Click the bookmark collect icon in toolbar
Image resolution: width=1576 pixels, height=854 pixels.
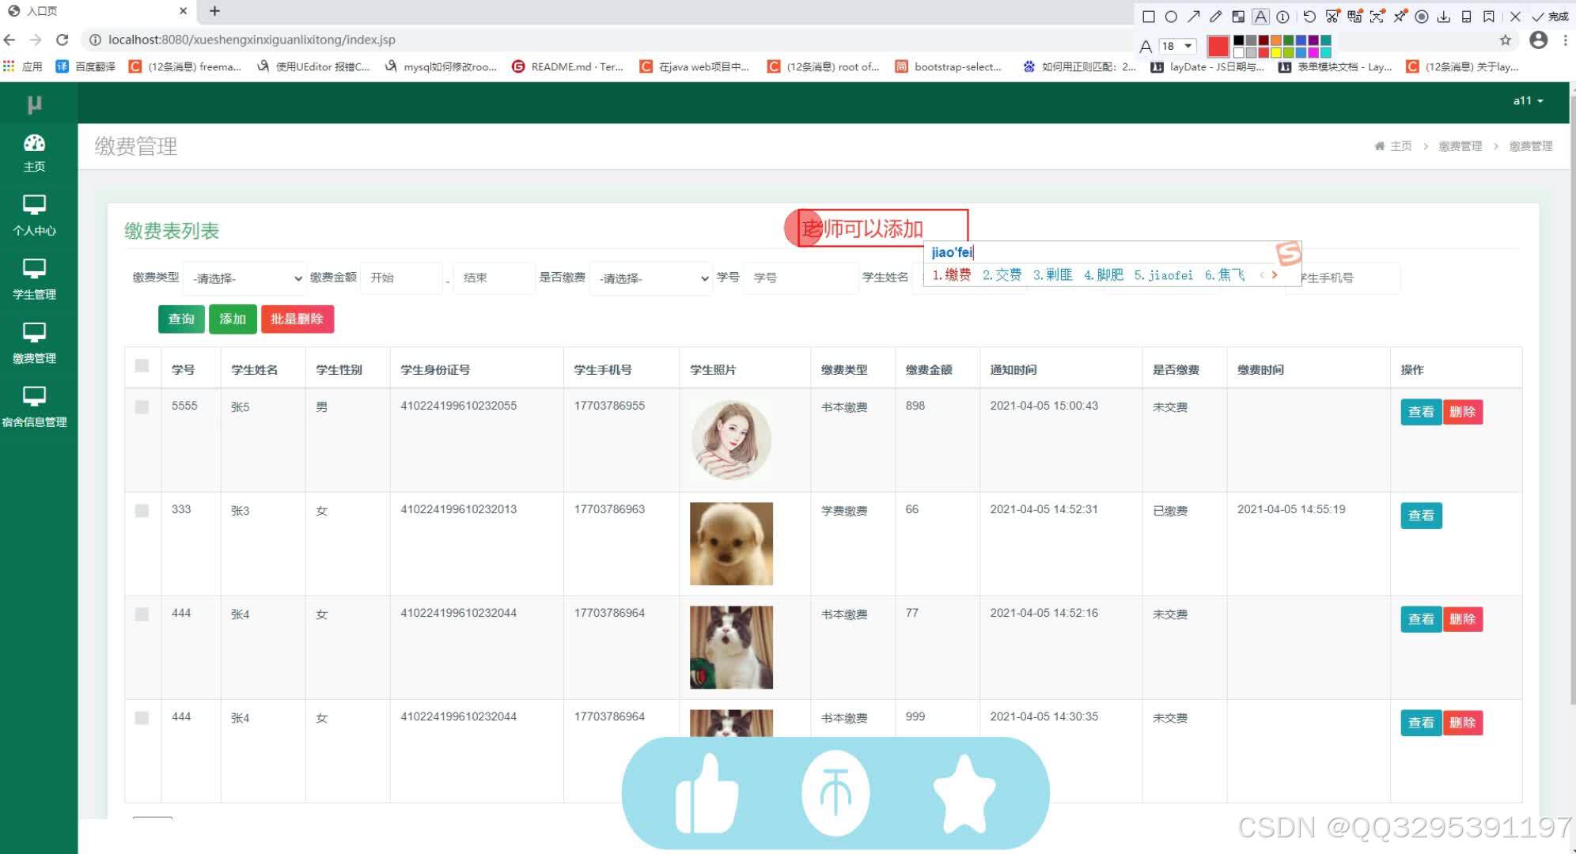pos(1489,17)
